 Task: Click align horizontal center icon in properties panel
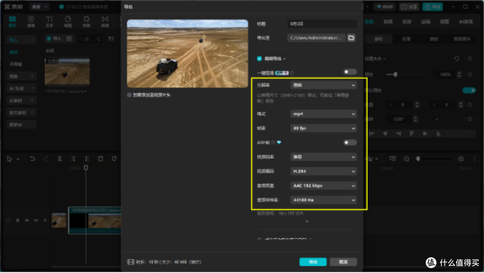click(x=385, y=134)
